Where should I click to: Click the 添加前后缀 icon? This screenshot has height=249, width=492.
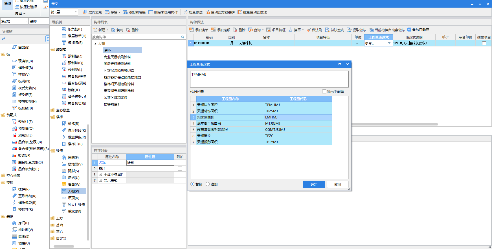pos(125,12)
